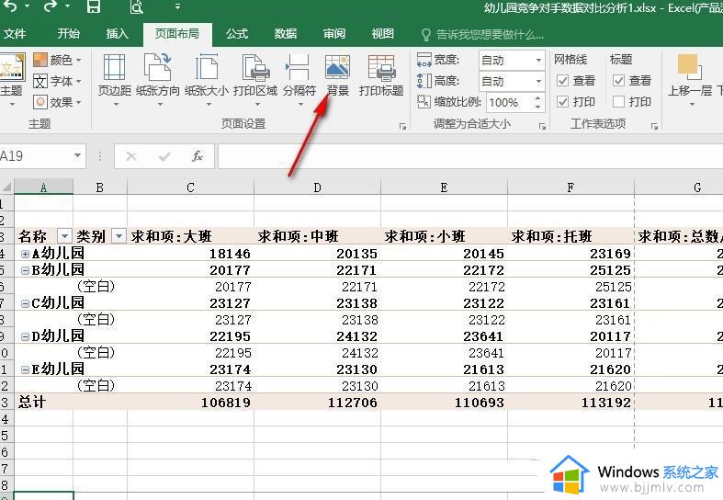Switch to the 视图 tab

pos(383,34)
